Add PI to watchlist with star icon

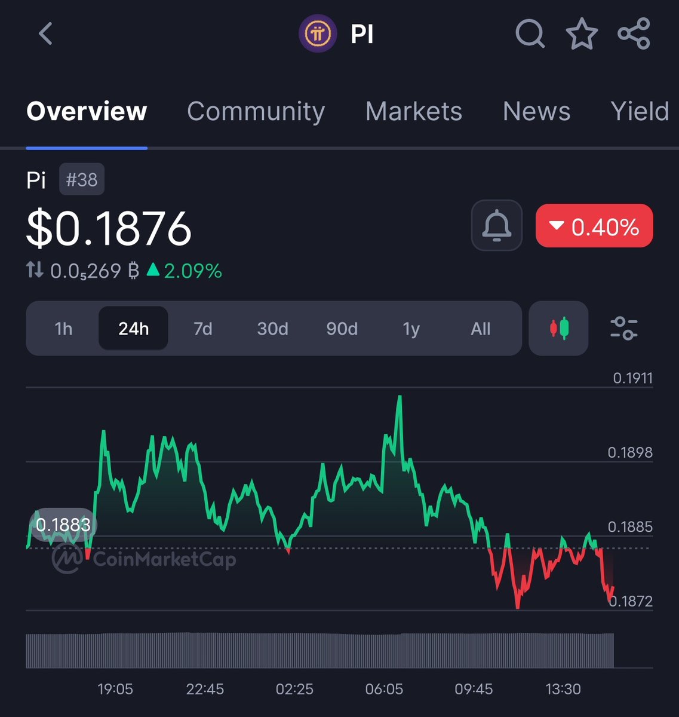[582, 33]
